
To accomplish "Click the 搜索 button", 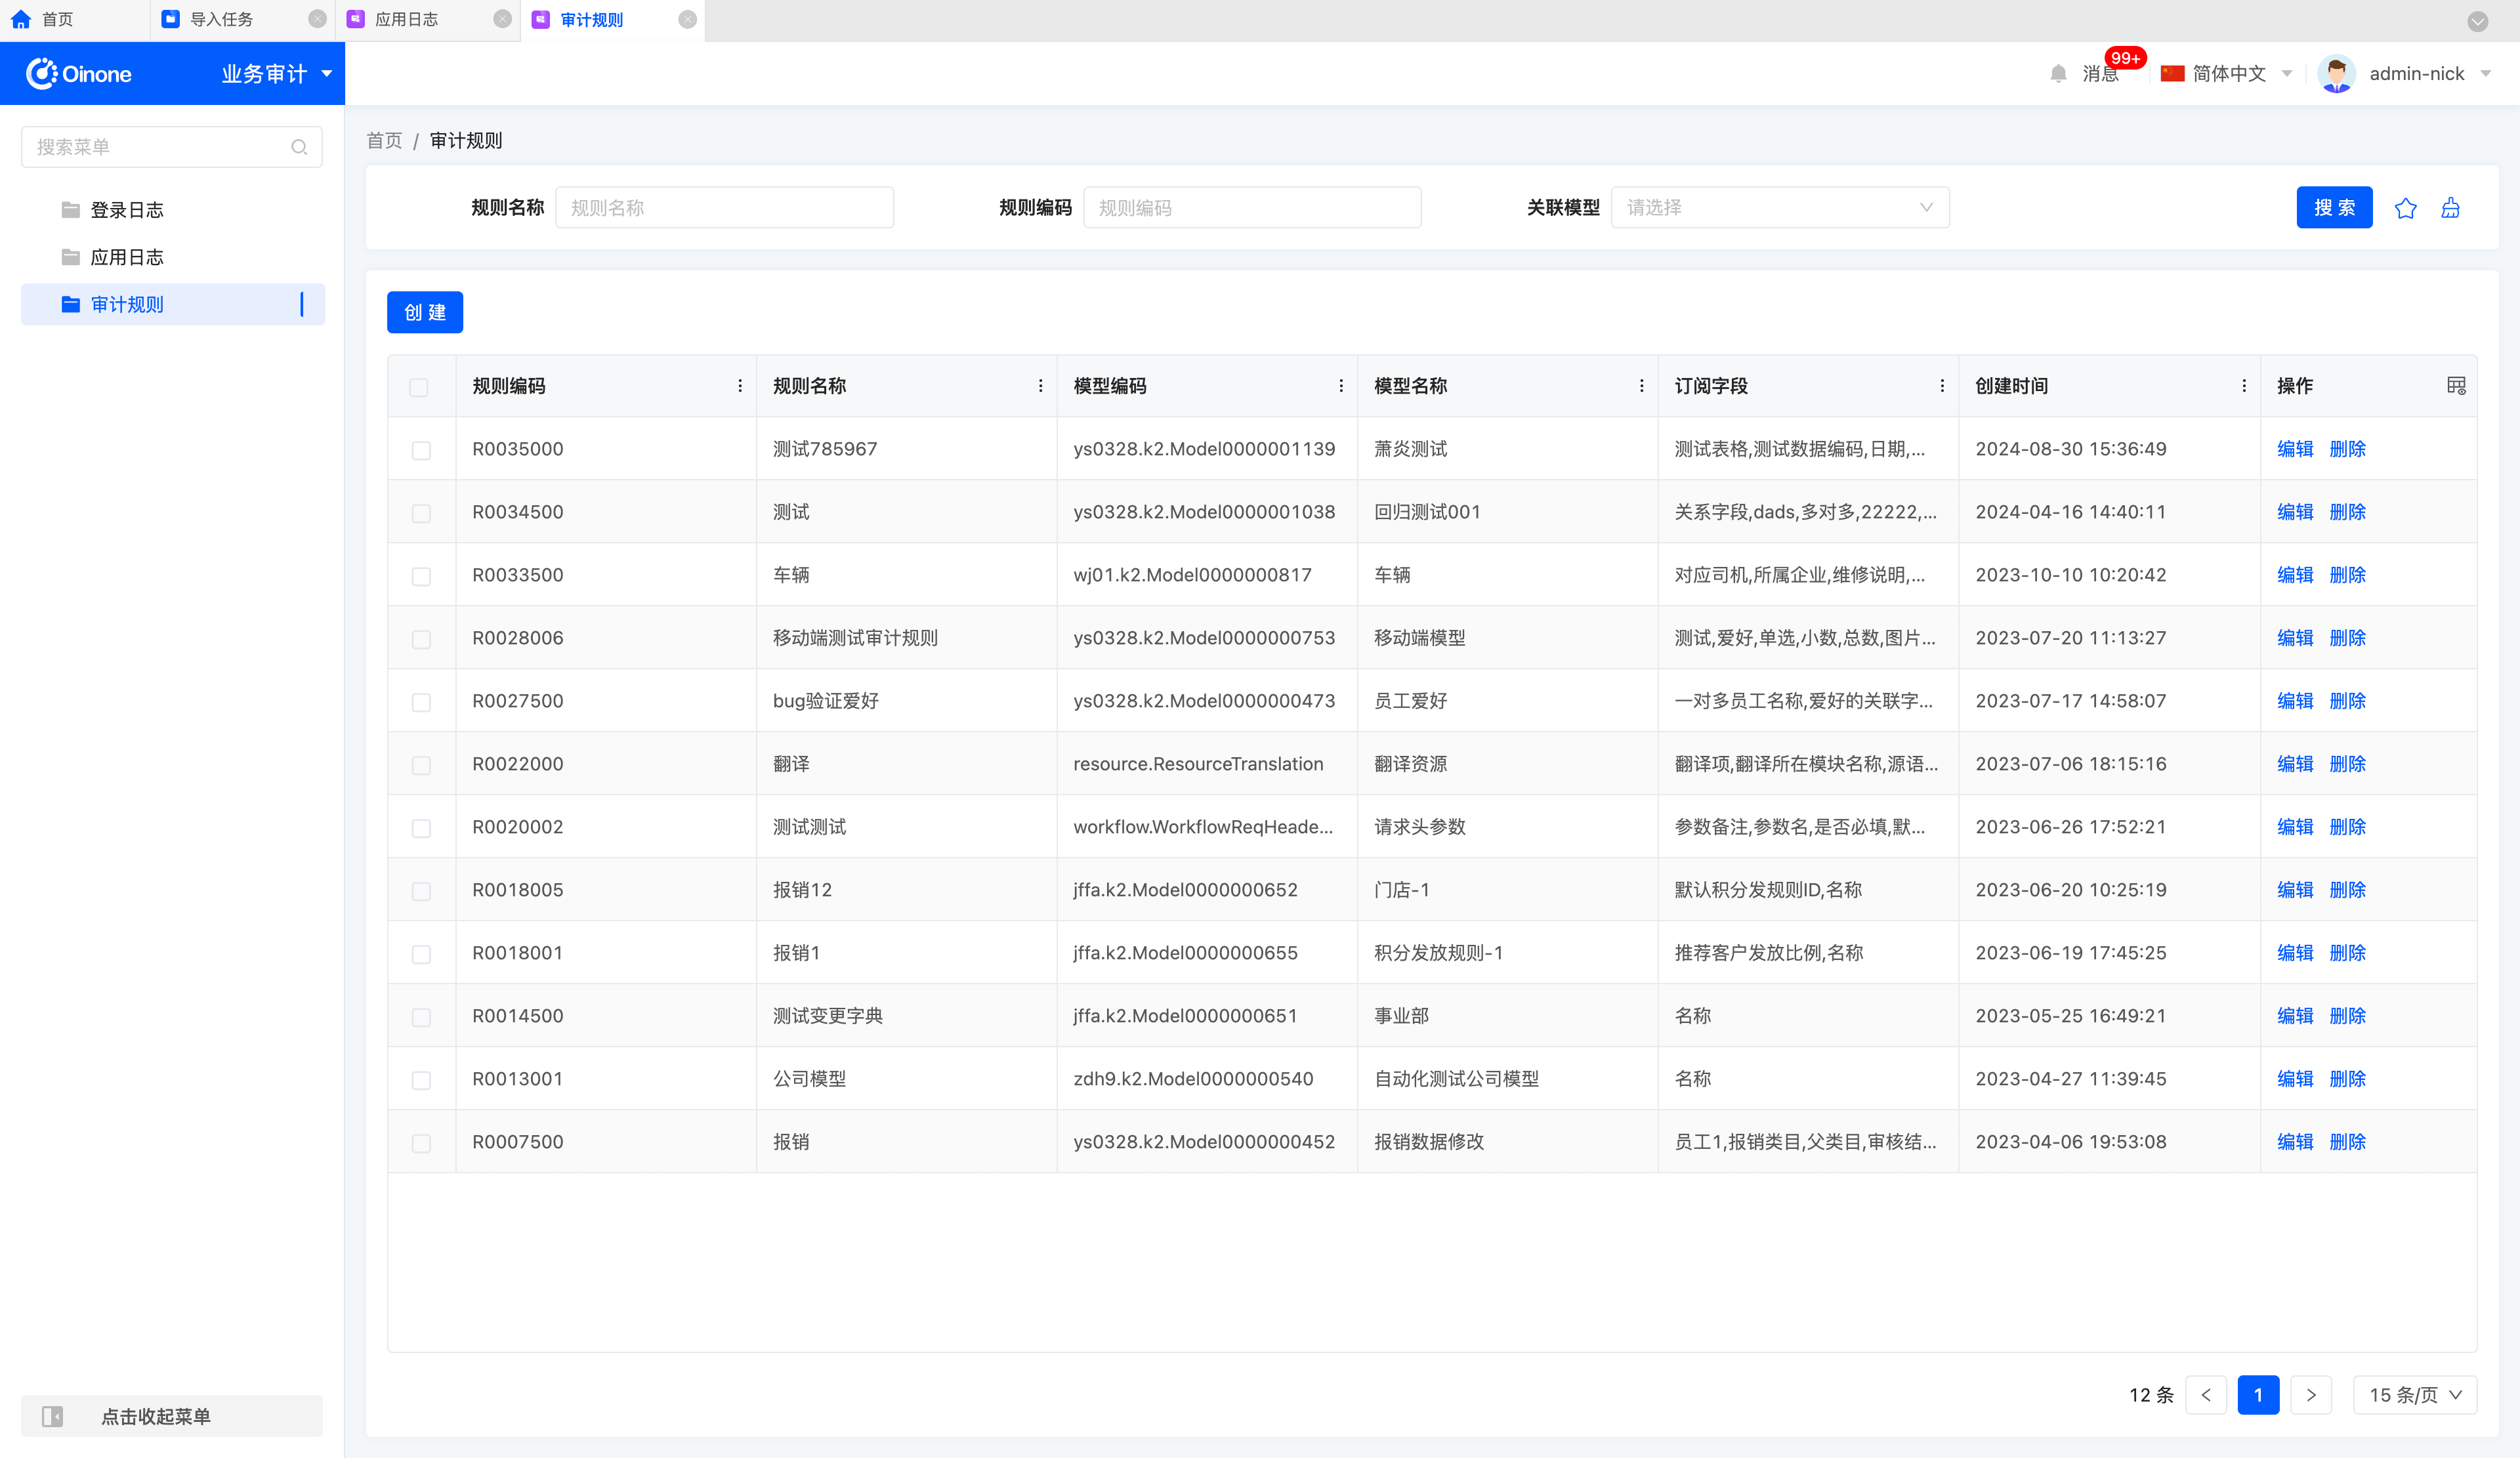I will click(2334, 207).
